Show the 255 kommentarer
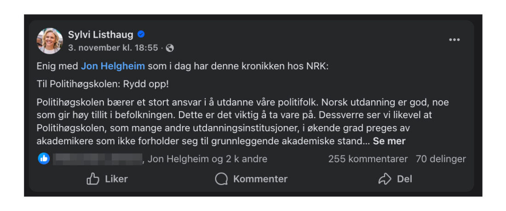 coord(368,159)
